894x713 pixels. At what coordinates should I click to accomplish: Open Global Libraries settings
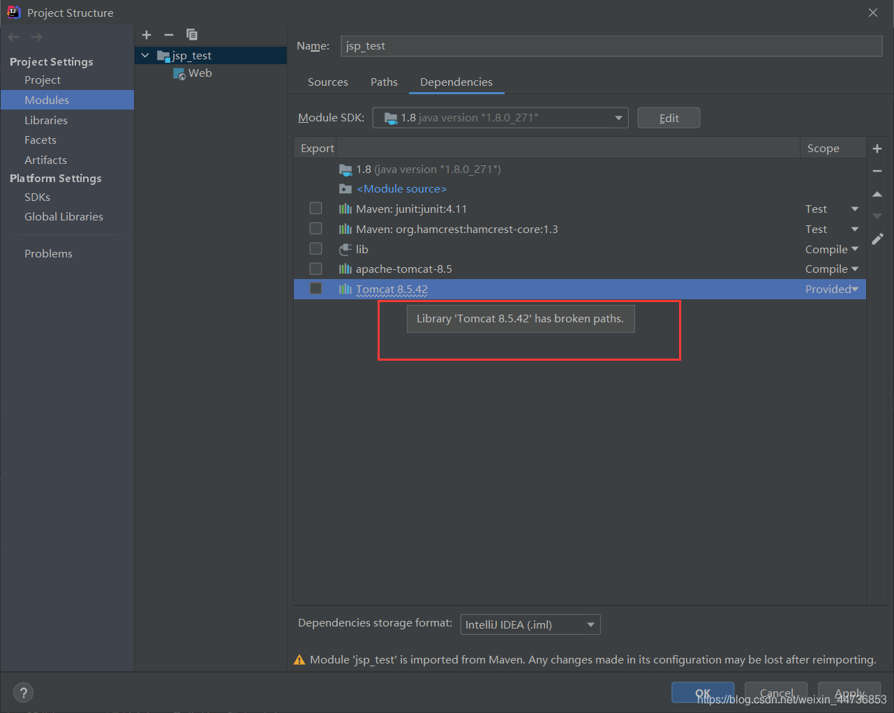[64, 217]
